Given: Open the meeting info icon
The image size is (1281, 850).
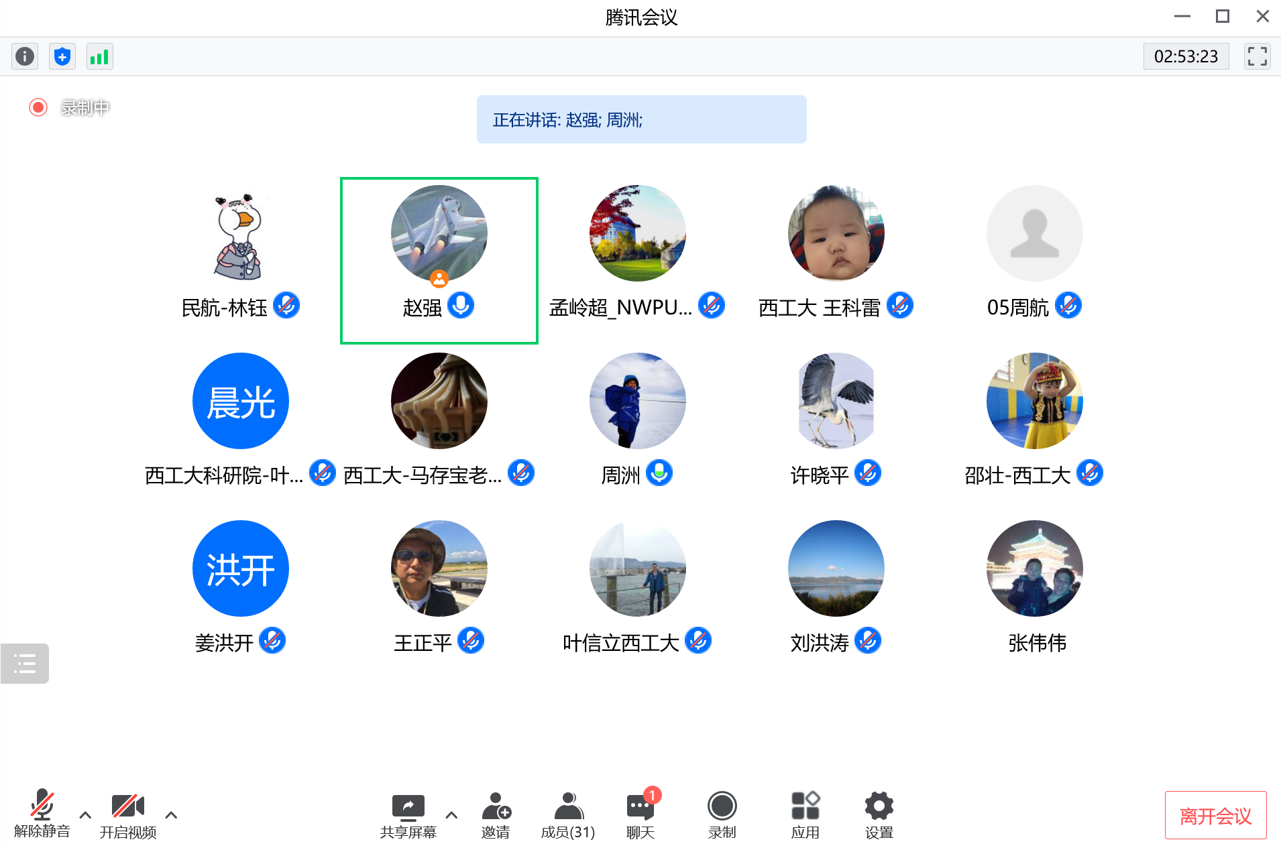Looking at the screenshot, I should (25, 56).
